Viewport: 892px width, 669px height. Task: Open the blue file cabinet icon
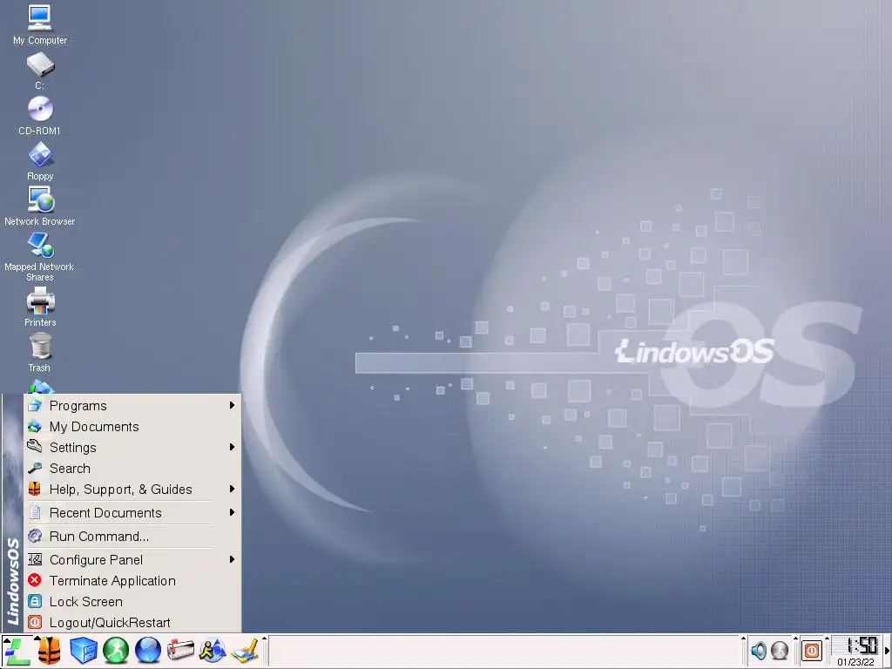click(x=83, y=651)
